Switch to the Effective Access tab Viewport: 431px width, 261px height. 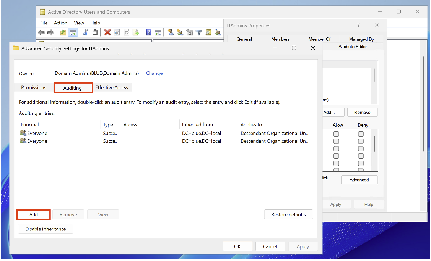(112, 87)
